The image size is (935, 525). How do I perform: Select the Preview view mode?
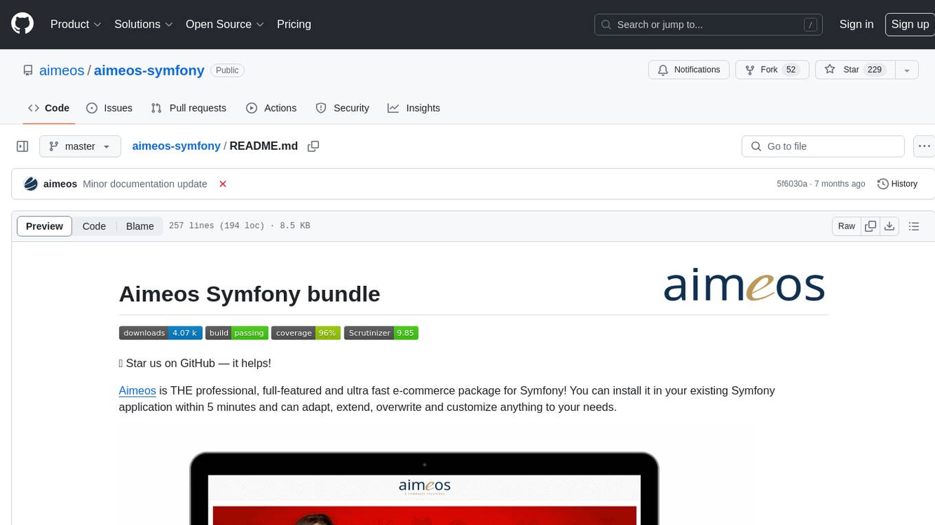tap(45, 226)
